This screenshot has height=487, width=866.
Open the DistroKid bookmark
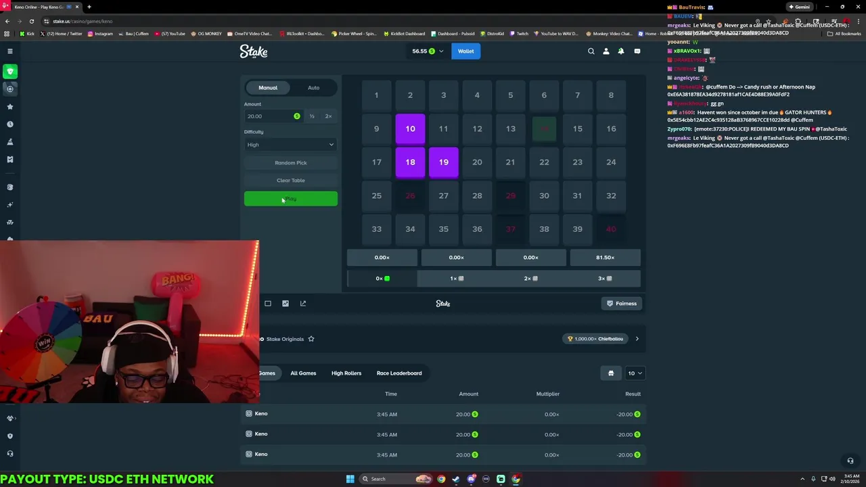[491, 33]
